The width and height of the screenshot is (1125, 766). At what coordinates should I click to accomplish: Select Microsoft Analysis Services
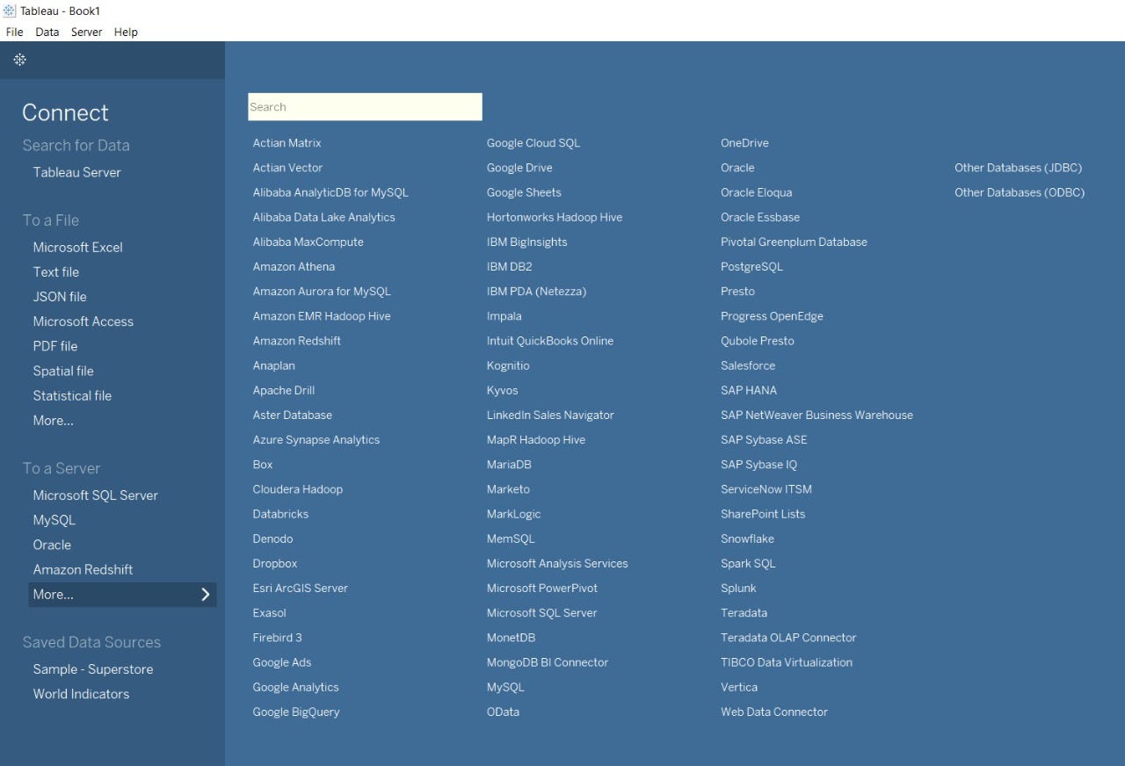[x=557, y=564]
